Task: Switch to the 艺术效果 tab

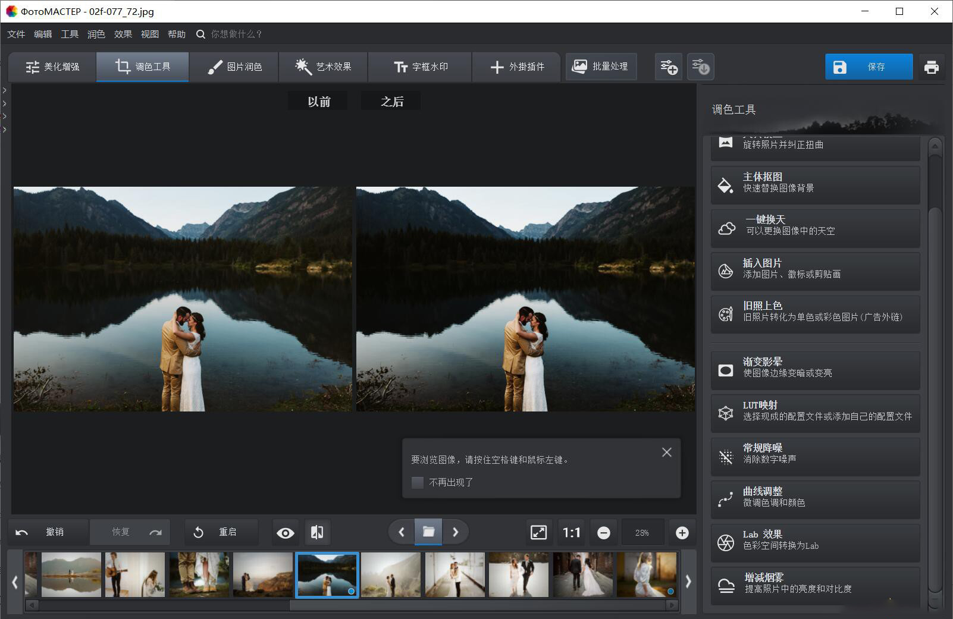Action: point(323,67)
